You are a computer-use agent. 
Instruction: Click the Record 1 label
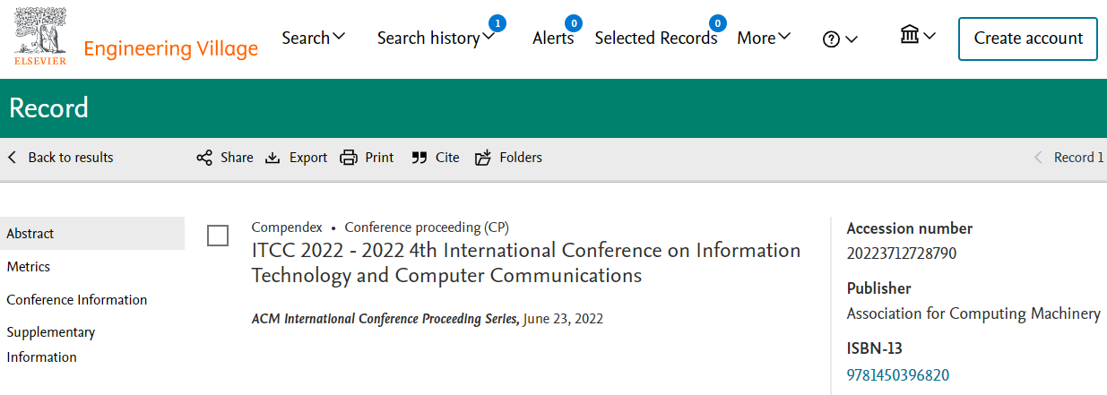[1079, 158]
